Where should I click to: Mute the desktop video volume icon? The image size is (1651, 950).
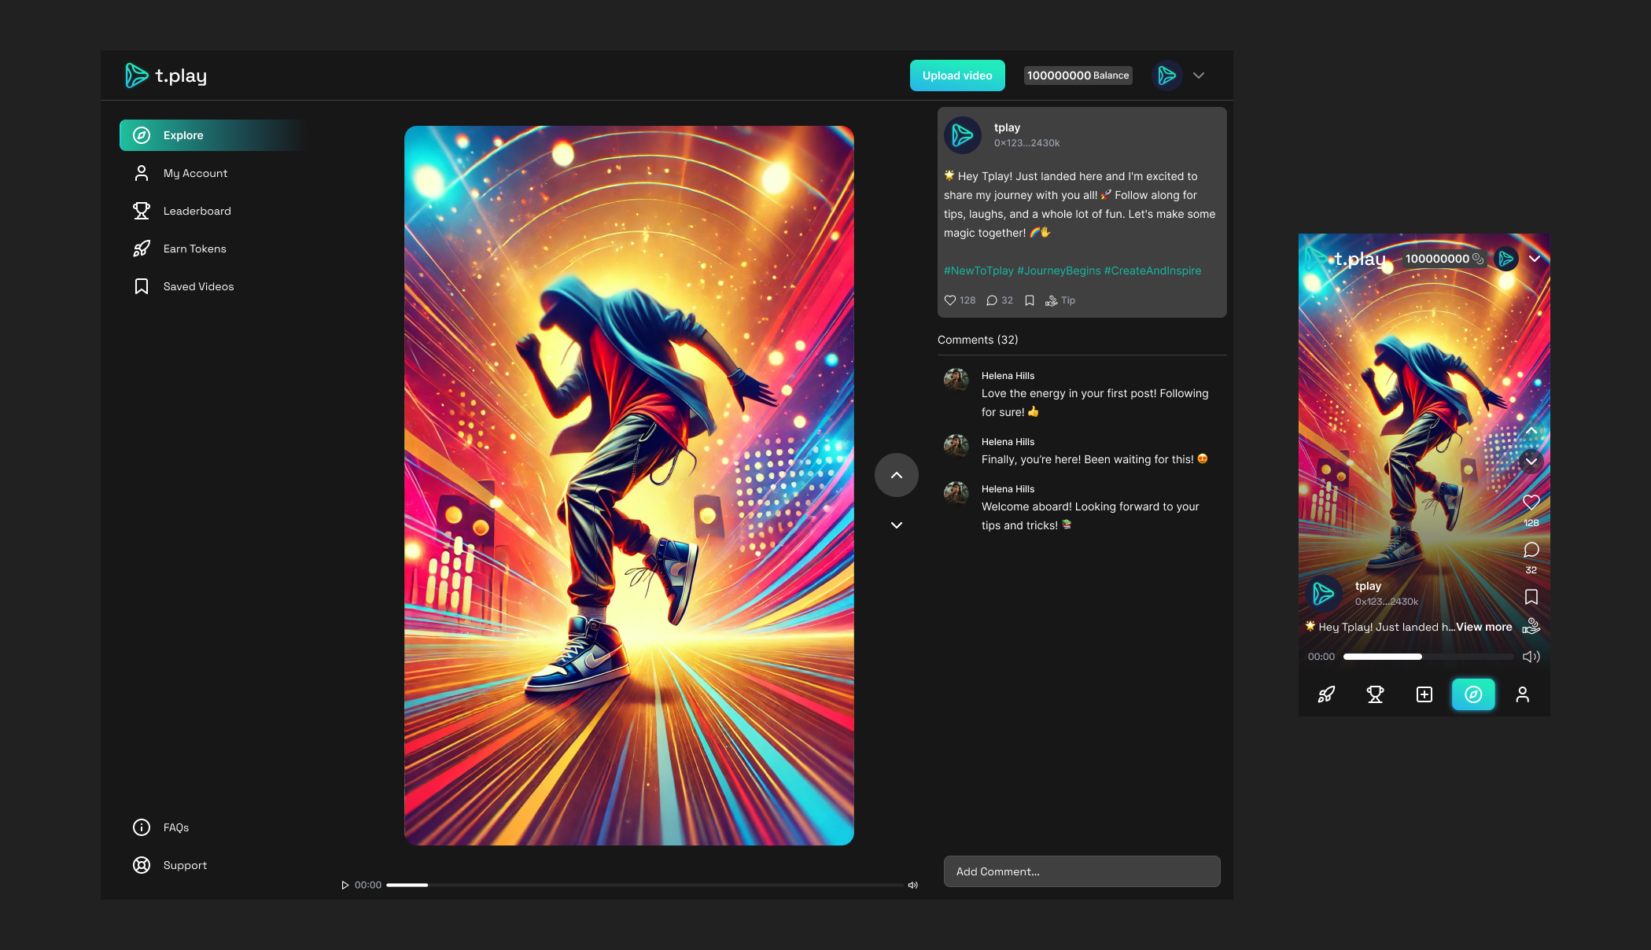[x=912, y=885]
